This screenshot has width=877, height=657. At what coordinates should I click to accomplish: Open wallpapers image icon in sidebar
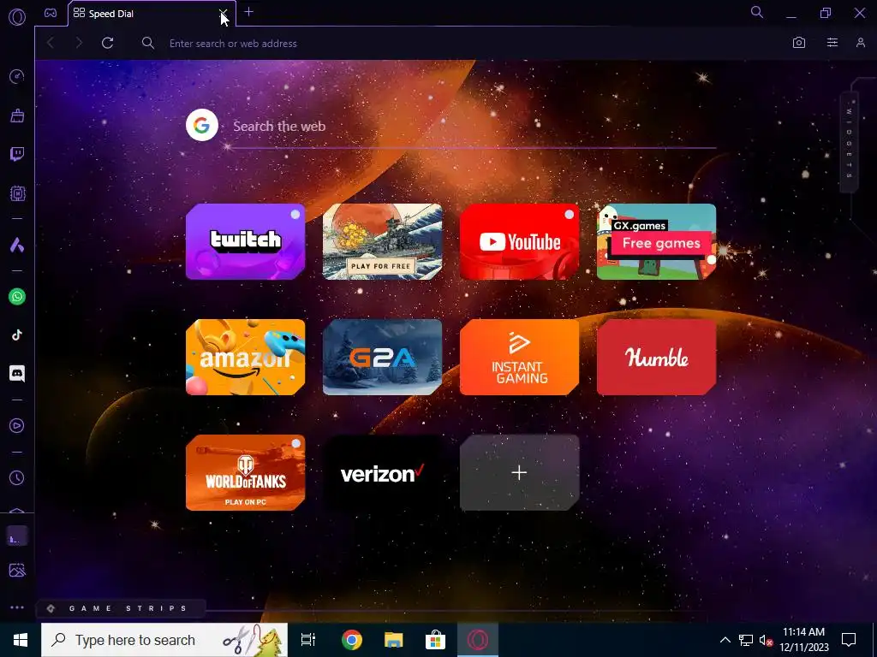pos(17,571)
